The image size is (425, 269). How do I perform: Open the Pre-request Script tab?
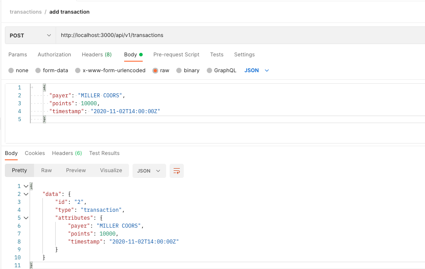tap(176, 55)
